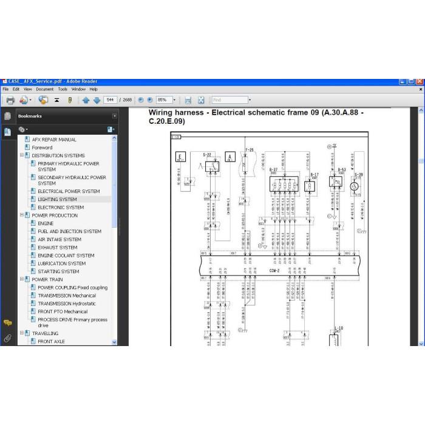Screen dimensions: 425x425
Task: Open the Document menu
Action: tap(45, 89)
